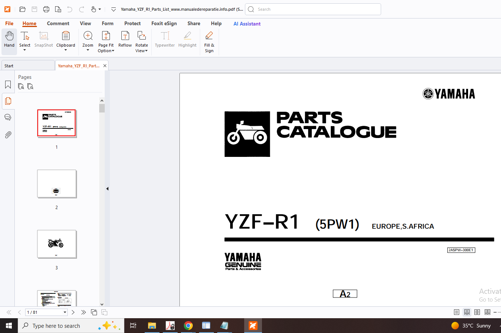This screenshot has width=501, height=333.
Task: Select page 1 thumbnail
Action: [57, 123]
